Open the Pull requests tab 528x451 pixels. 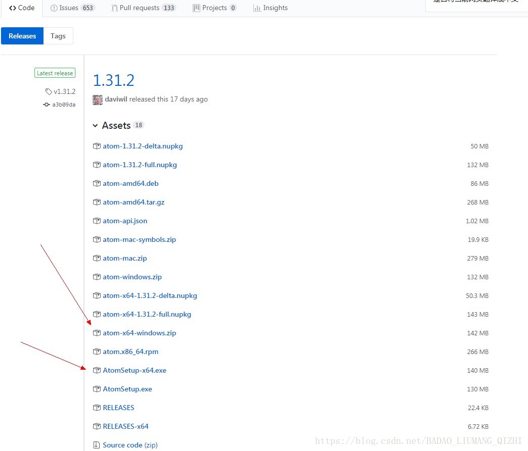(144, 8)
